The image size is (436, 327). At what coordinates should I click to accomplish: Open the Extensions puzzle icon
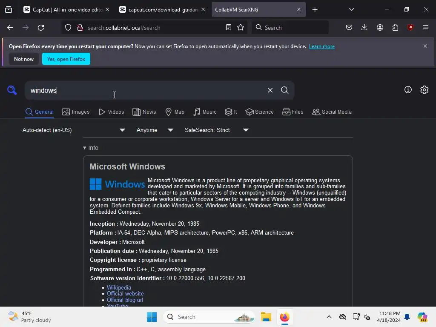(395, 27)
